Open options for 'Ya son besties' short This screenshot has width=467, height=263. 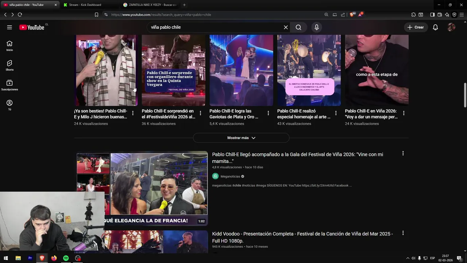pyautogui.click(x=133, y=113)
